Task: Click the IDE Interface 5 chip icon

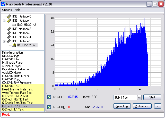Action: [x=9, y=41]
